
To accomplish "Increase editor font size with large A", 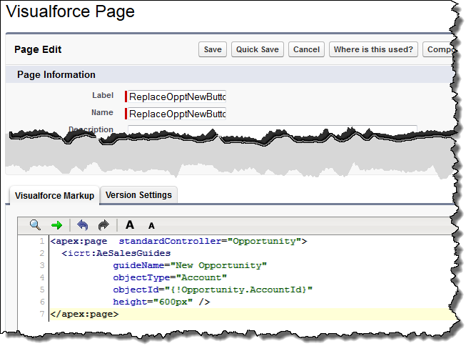I will click(130, 224).
